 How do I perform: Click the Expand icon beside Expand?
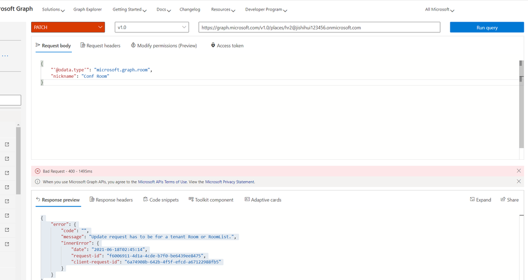point(472,200)
